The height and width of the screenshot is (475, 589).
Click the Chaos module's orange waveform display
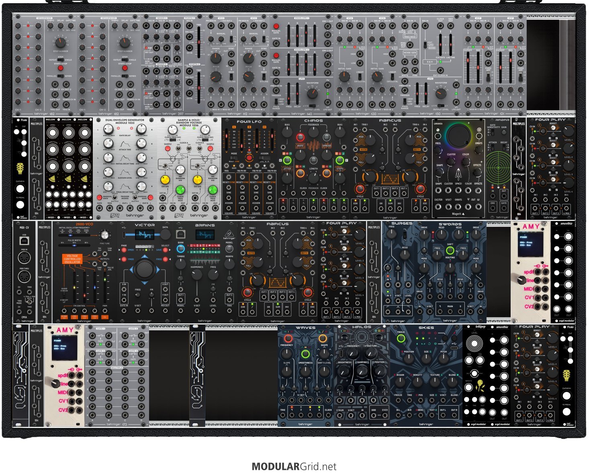pyautogui.click(x=313, y=146)
